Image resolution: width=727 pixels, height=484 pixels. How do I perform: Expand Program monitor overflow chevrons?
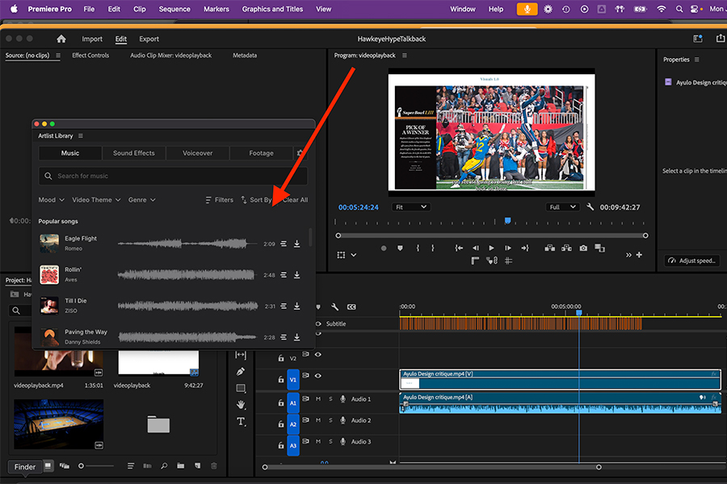tap(628, 255)
